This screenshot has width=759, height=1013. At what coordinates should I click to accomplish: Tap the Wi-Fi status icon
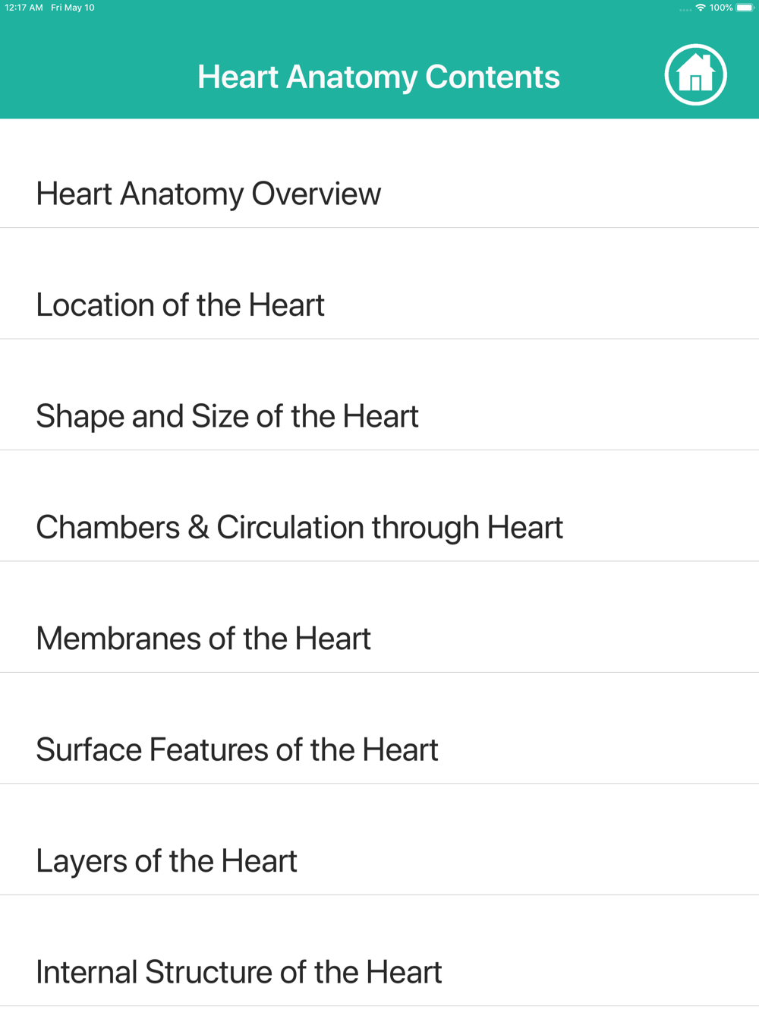click(x=701, y=8)
